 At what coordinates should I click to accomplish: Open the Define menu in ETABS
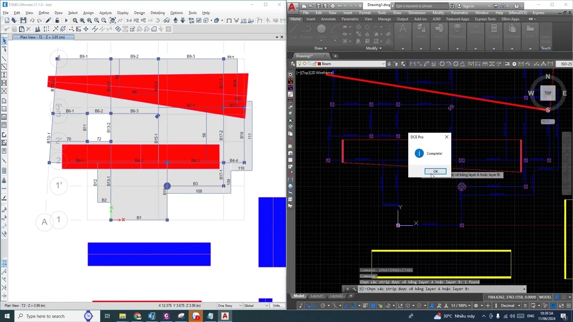(x=44, y=13)
